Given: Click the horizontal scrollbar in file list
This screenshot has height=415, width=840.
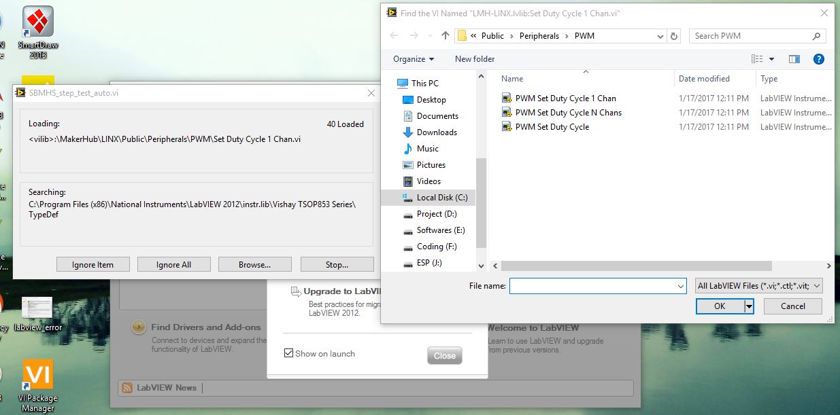Looking at the screenshot, I should (636, 266).
